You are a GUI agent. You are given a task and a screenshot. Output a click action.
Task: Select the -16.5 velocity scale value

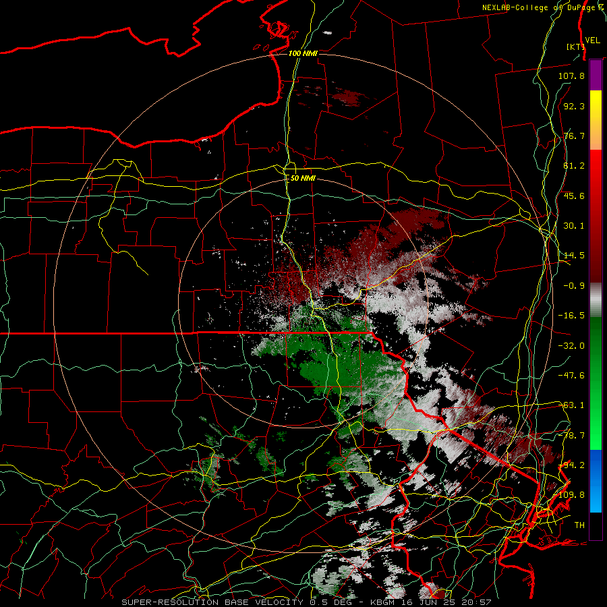tap(571, 316)
